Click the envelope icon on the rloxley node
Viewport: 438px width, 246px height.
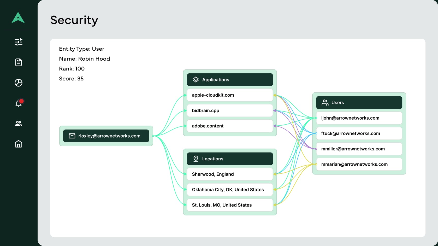tap(72, 136)
